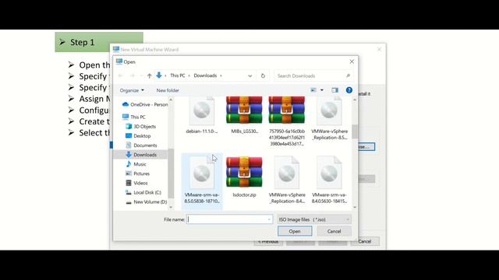
Task: Select the debian-11.1.0 ISO file
Action: [x=202, y=116]
